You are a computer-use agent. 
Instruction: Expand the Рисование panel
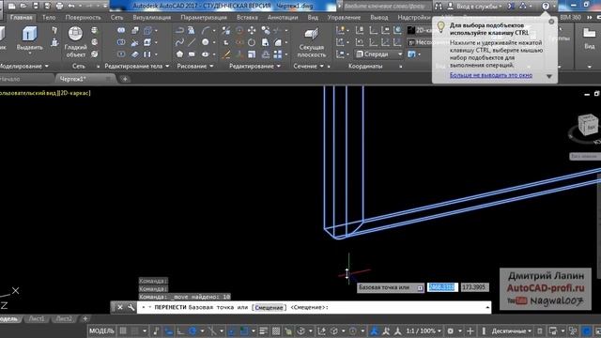[x=195, y=66]
